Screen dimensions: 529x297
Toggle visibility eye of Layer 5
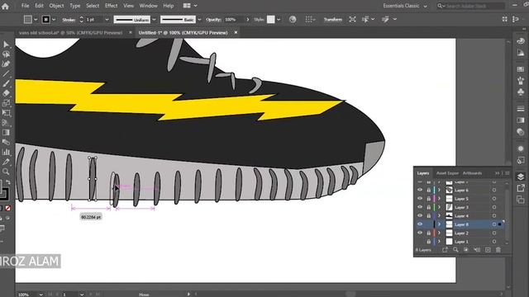[x=420, y=199]
